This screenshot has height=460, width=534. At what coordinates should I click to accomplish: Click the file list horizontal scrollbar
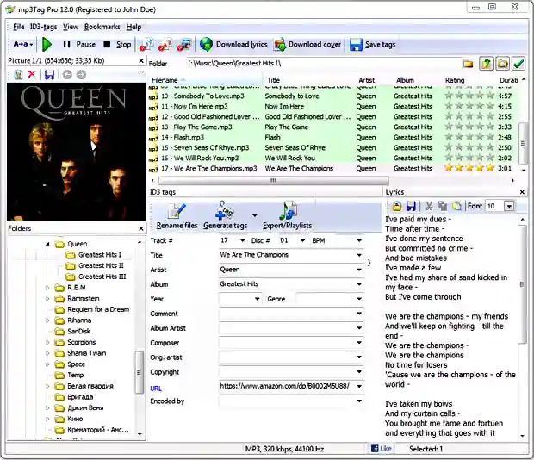pos(273,180)
